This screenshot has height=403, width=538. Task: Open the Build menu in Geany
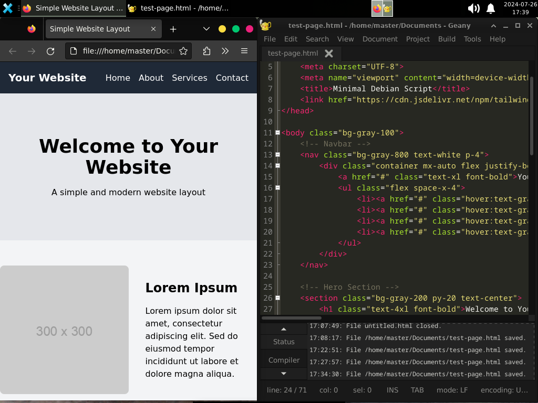click(447, 39)
